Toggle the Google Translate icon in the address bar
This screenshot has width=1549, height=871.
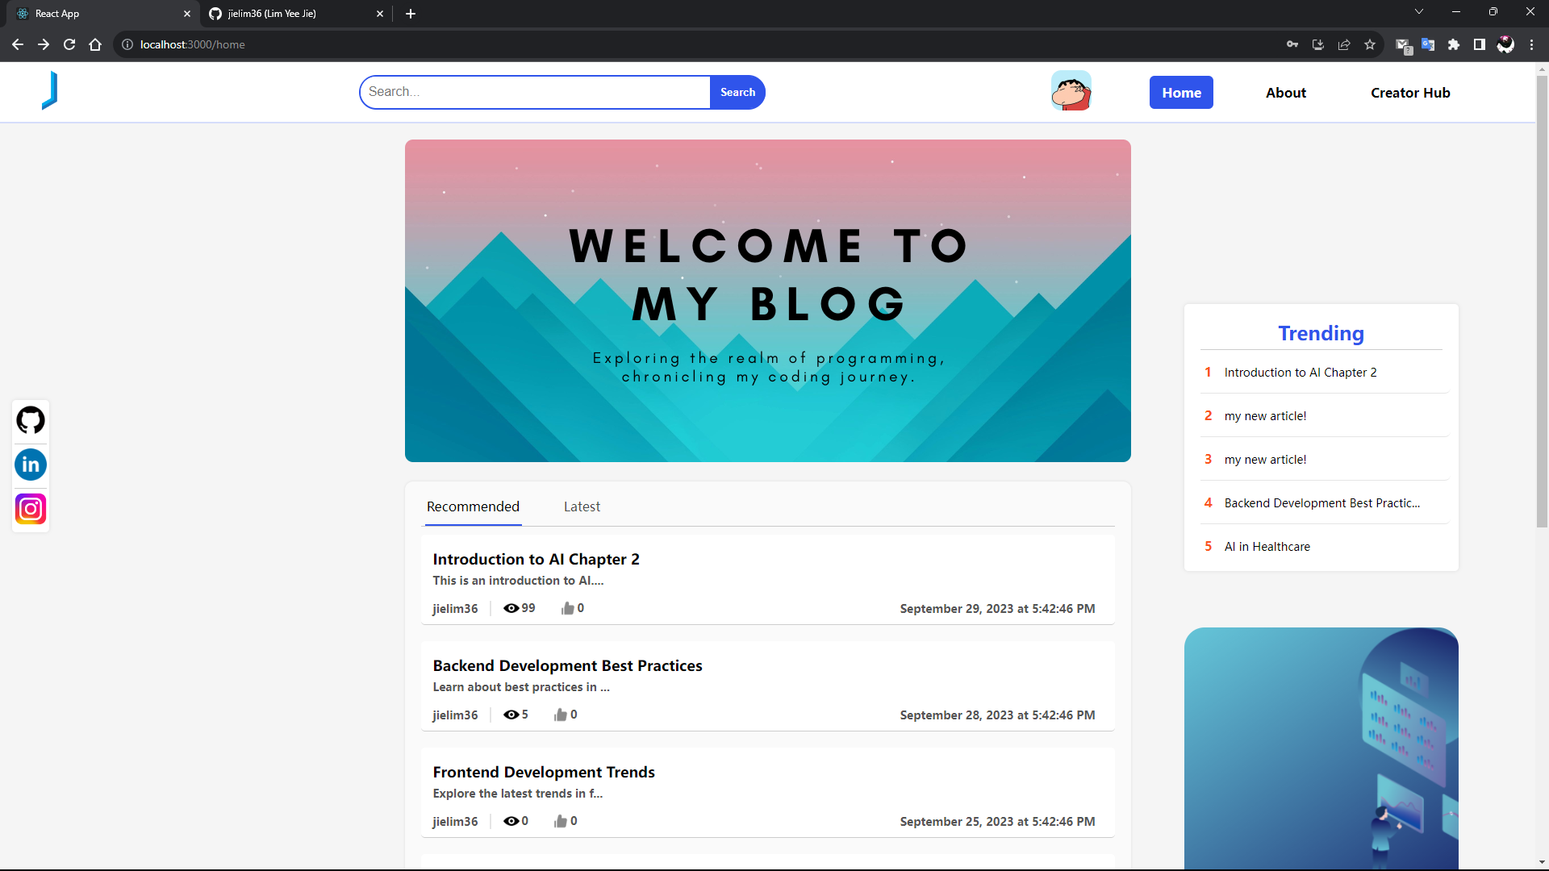click(1428, 44)
